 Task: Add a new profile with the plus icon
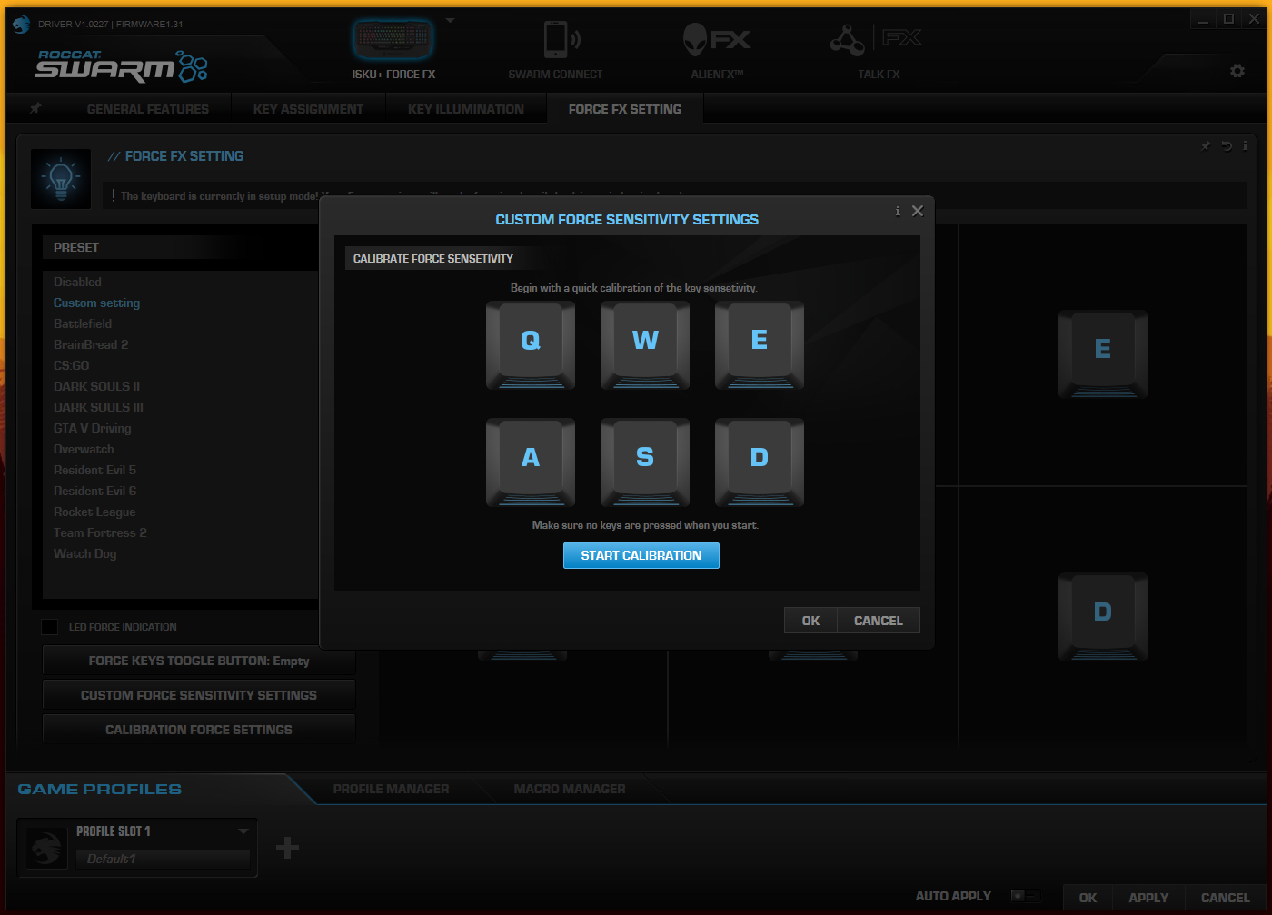coord(287,848)
